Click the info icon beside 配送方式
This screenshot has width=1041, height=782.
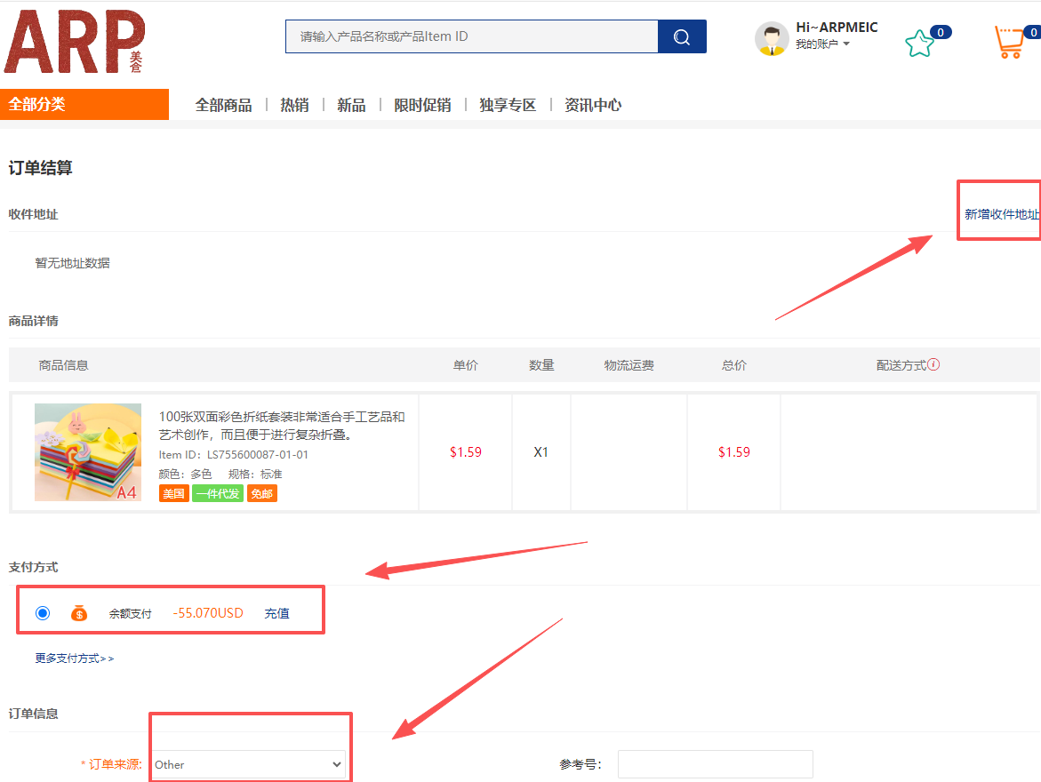(933, 364)
